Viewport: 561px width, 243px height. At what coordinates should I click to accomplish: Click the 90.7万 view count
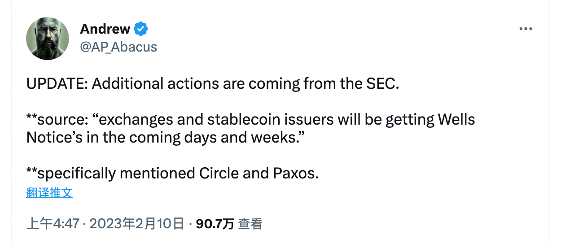tap(215, 224)
